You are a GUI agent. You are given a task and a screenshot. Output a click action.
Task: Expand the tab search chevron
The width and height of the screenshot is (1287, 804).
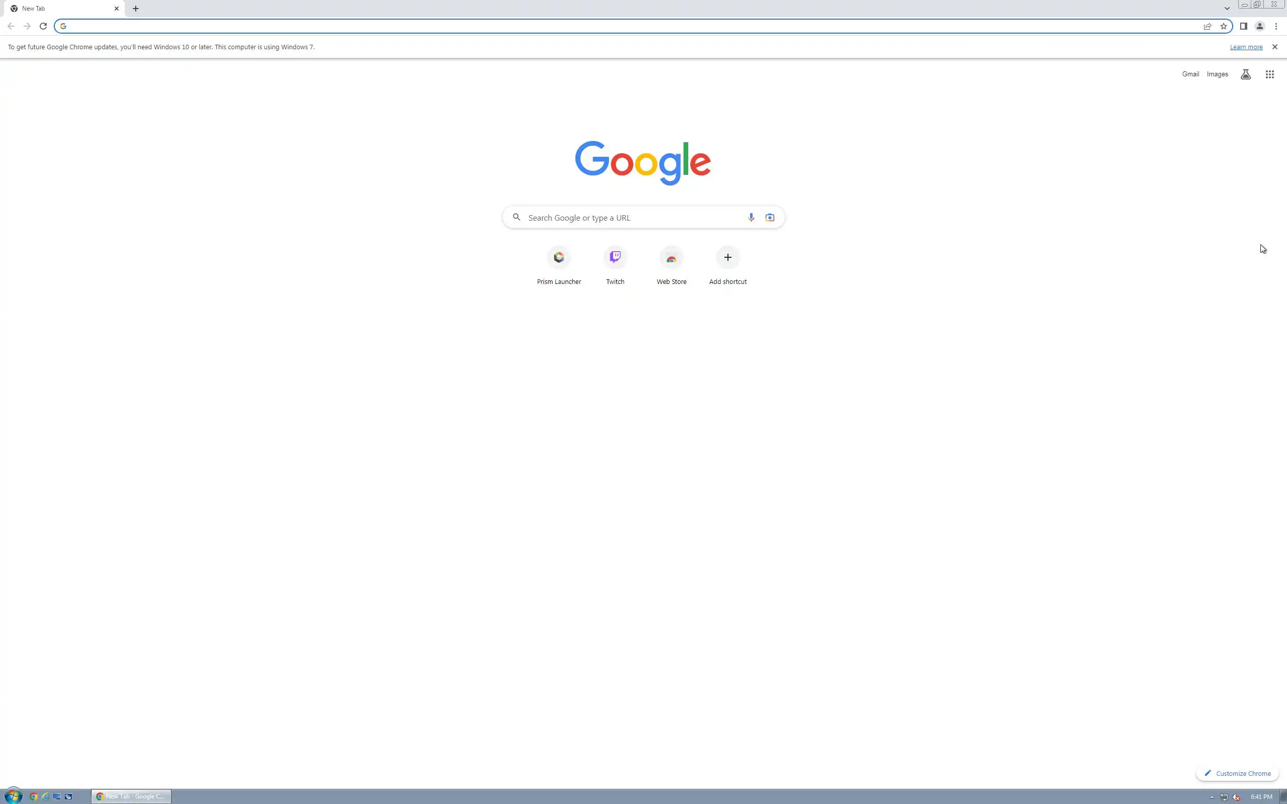pos(1227,9)
